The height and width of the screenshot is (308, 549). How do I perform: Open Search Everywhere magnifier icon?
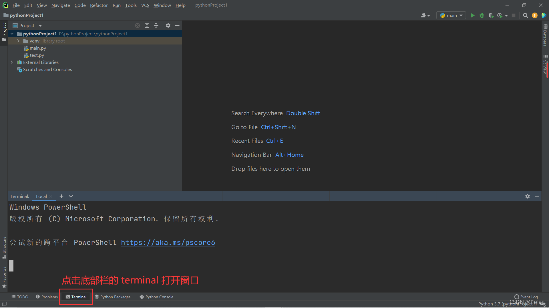[525, 15]
